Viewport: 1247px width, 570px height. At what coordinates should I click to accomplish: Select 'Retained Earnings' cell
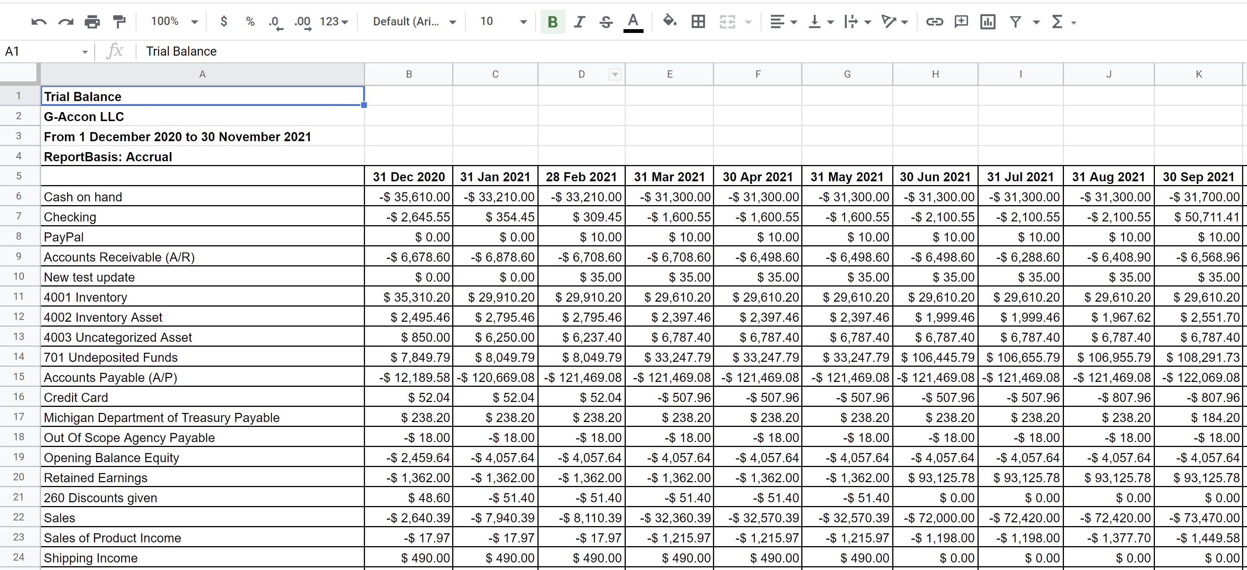pyautogui.click(x=202, y=478)
